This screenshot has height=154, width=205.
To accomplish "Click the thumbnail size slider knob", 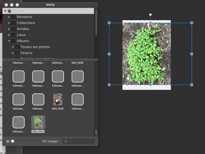I will pyautogui.click(x=13, y=141).
